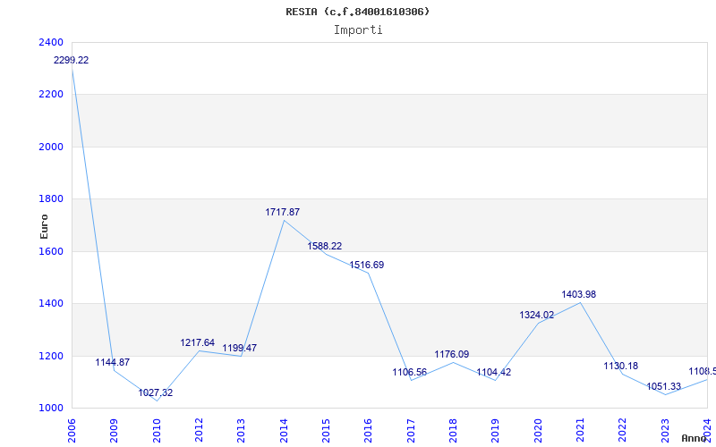Click the y-axis tick 1000

point(52,408)
